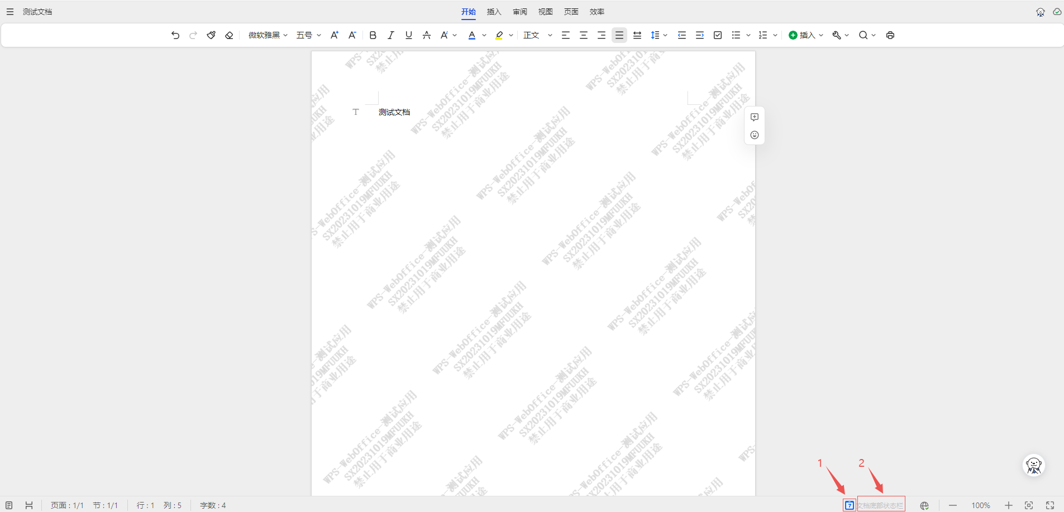Viewport: 1064px width, 512px height.
Task: Undo the last action
Action: 175,35
